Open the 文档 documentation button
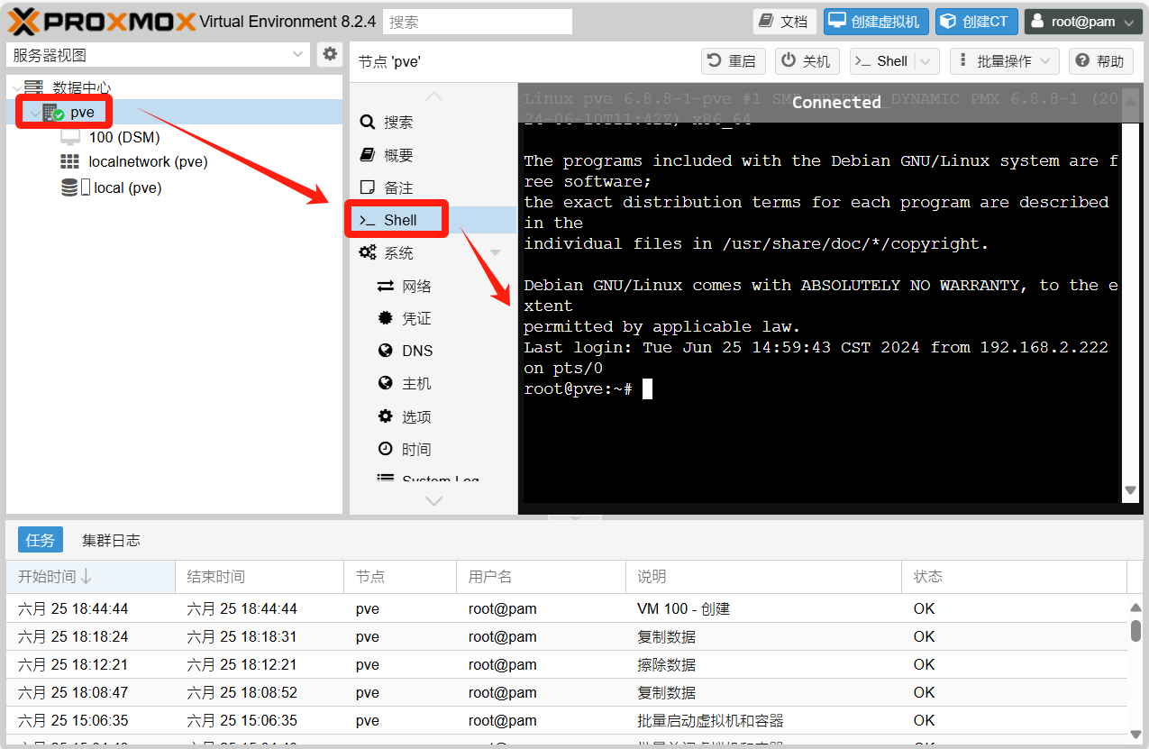The image size is (1149, 749). click(x=784, y=22)
